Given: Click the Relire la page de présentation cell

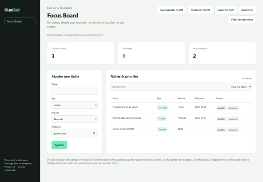Looking at the screenshot, I should coord(127,118).
